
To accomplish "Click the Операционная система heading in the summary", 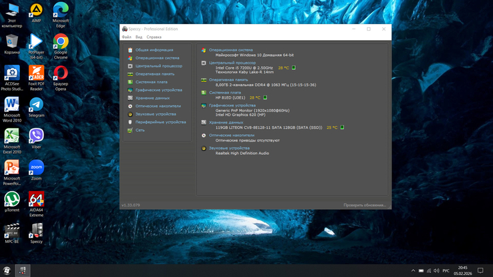I will (230, 50).
